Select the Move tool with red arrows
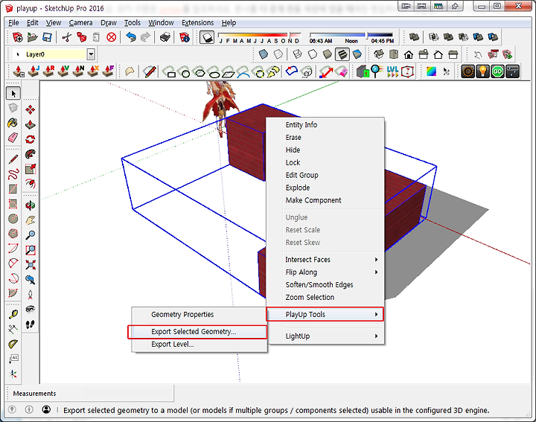The height and width of the screenshot is (422, 536). 30,109
